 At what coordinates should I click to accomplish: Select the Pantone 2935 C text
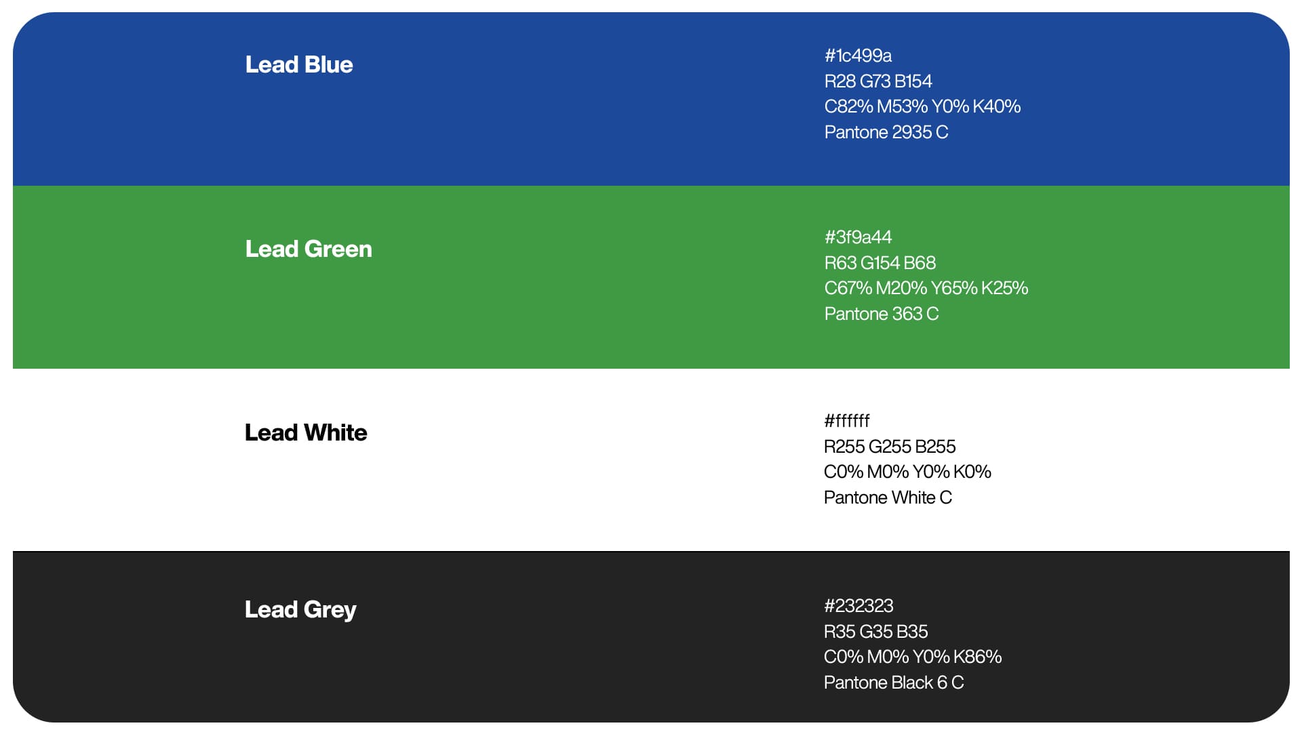pyautogui.click(x=886, y=132)
